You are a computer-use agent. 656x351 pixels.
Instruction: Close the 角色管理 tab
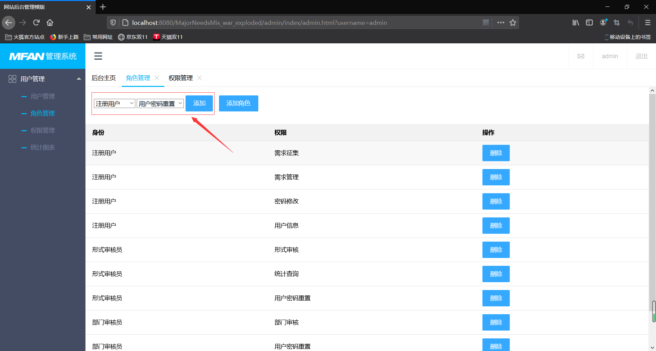[x=157, y=78]
